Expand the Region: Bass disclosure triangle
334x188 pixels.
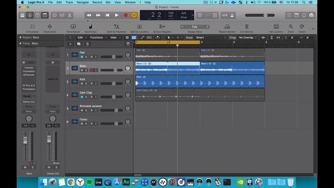point(20,37)
